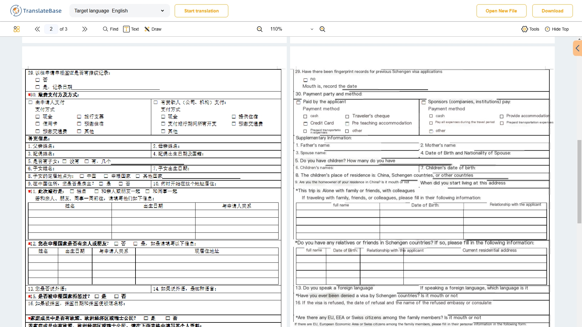
Task: Click the Hide Top icon
Action: (547, 29)
